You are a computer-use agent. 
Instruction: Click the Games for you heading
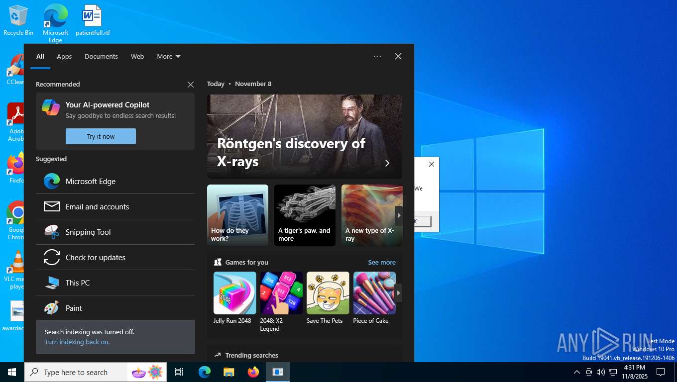coord(246,263)
